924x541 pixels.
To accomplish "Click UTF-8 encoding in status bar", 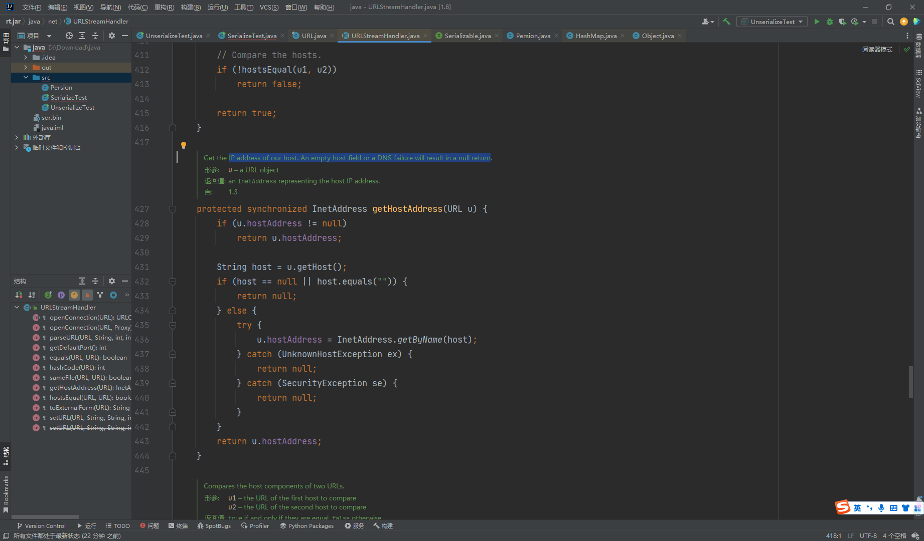I will pos(868,535).
